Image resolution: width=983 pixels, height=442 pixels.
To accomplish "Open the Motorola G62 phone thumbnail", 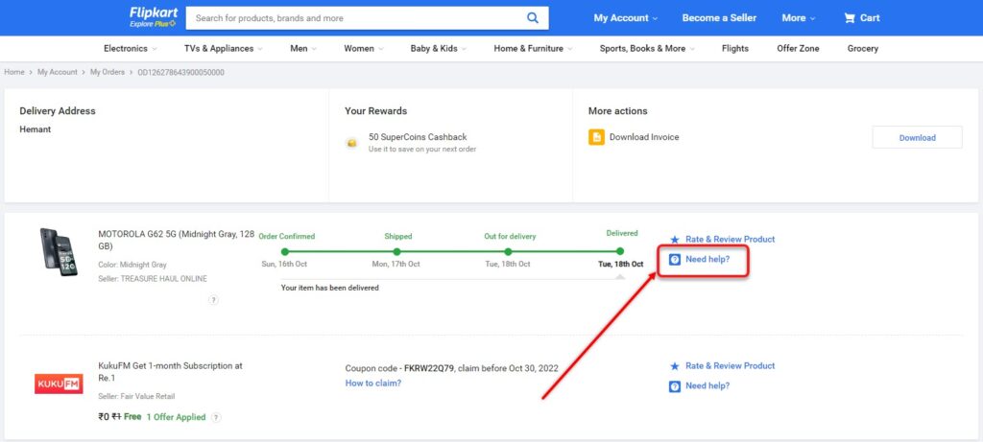I will (59, 251).
